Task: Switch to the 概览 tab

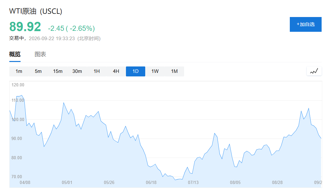Action: [15, 54]
